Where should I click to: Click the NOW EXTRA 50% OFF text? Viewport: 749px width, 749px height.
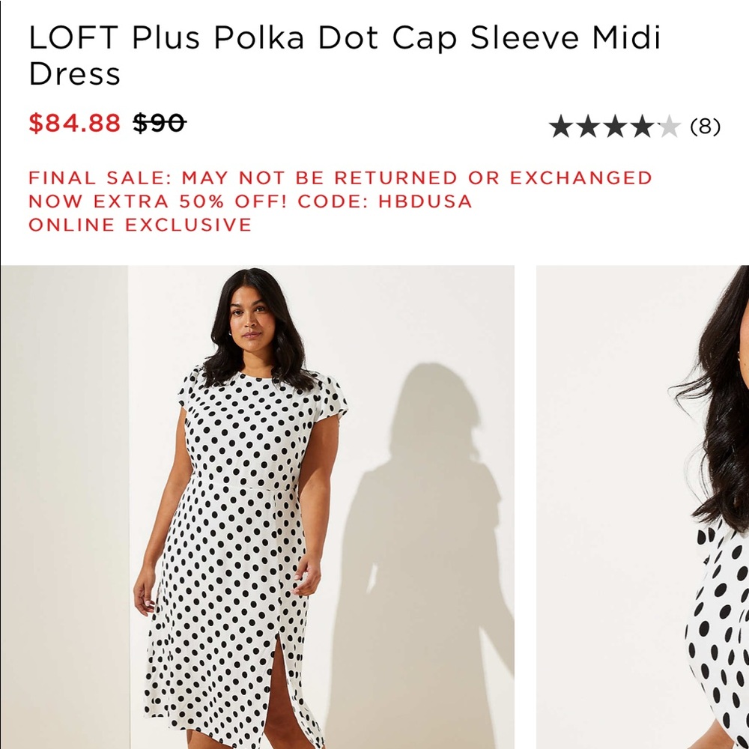coord(157,201)
